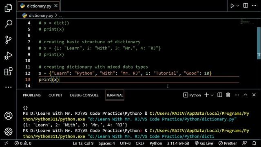Change indentation via Spaces: 4

[x=106, y=143]
